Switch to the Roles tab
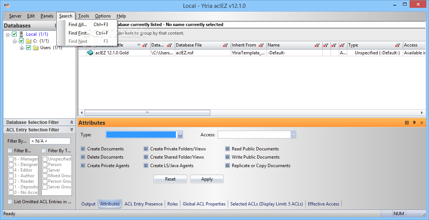Viewport: 429px width, 220px height. 173,204
